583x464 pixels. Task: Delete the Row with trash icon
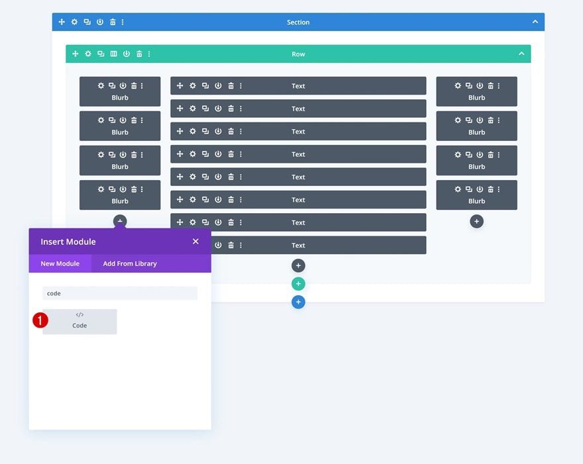click(139, 54)
